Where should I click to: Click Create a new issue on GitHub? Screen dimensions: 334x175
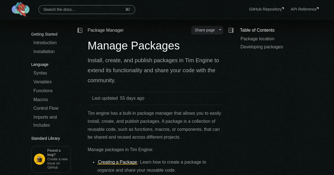coord(57,163)
